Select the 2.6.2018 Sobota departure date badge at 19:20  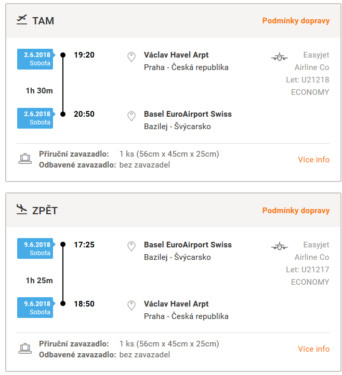click(36, 59)
